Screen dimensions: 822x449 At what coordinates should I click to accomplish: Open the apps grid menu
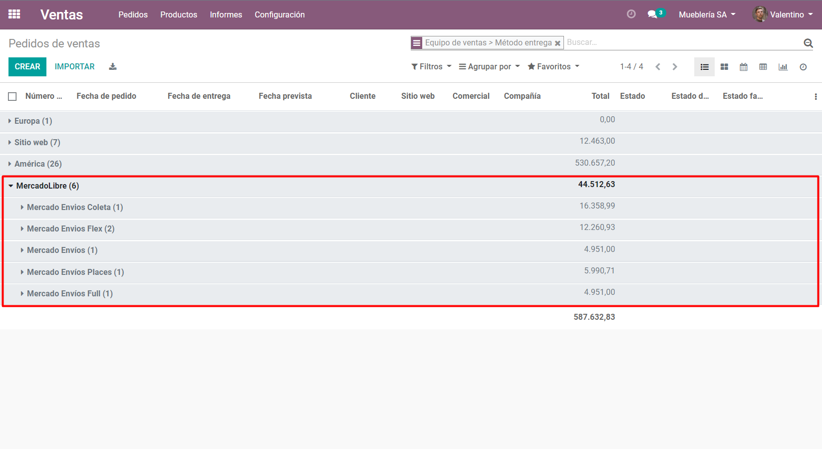coord(14,14)
